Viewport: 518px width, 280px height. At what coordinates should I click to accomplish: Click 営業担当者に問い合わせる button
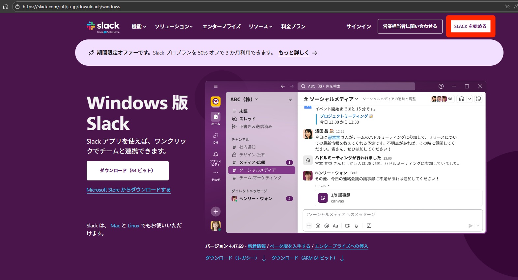(410, 26)
